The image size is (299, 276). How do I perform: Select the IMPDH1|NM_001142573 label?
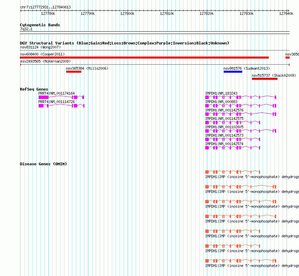click(224, 135)
